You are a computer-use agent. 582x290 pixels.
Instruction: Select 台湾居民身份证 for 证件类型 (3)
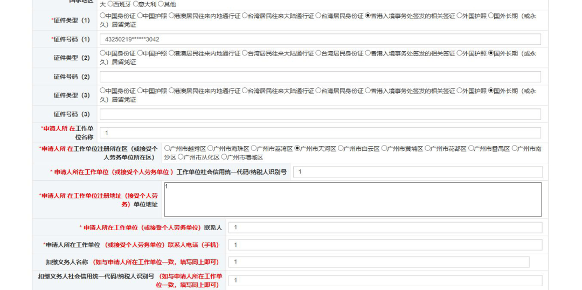[x=318, y=91]
